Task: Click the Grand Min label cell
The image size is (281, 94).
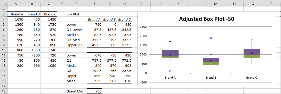Action: tap(76, 91)
